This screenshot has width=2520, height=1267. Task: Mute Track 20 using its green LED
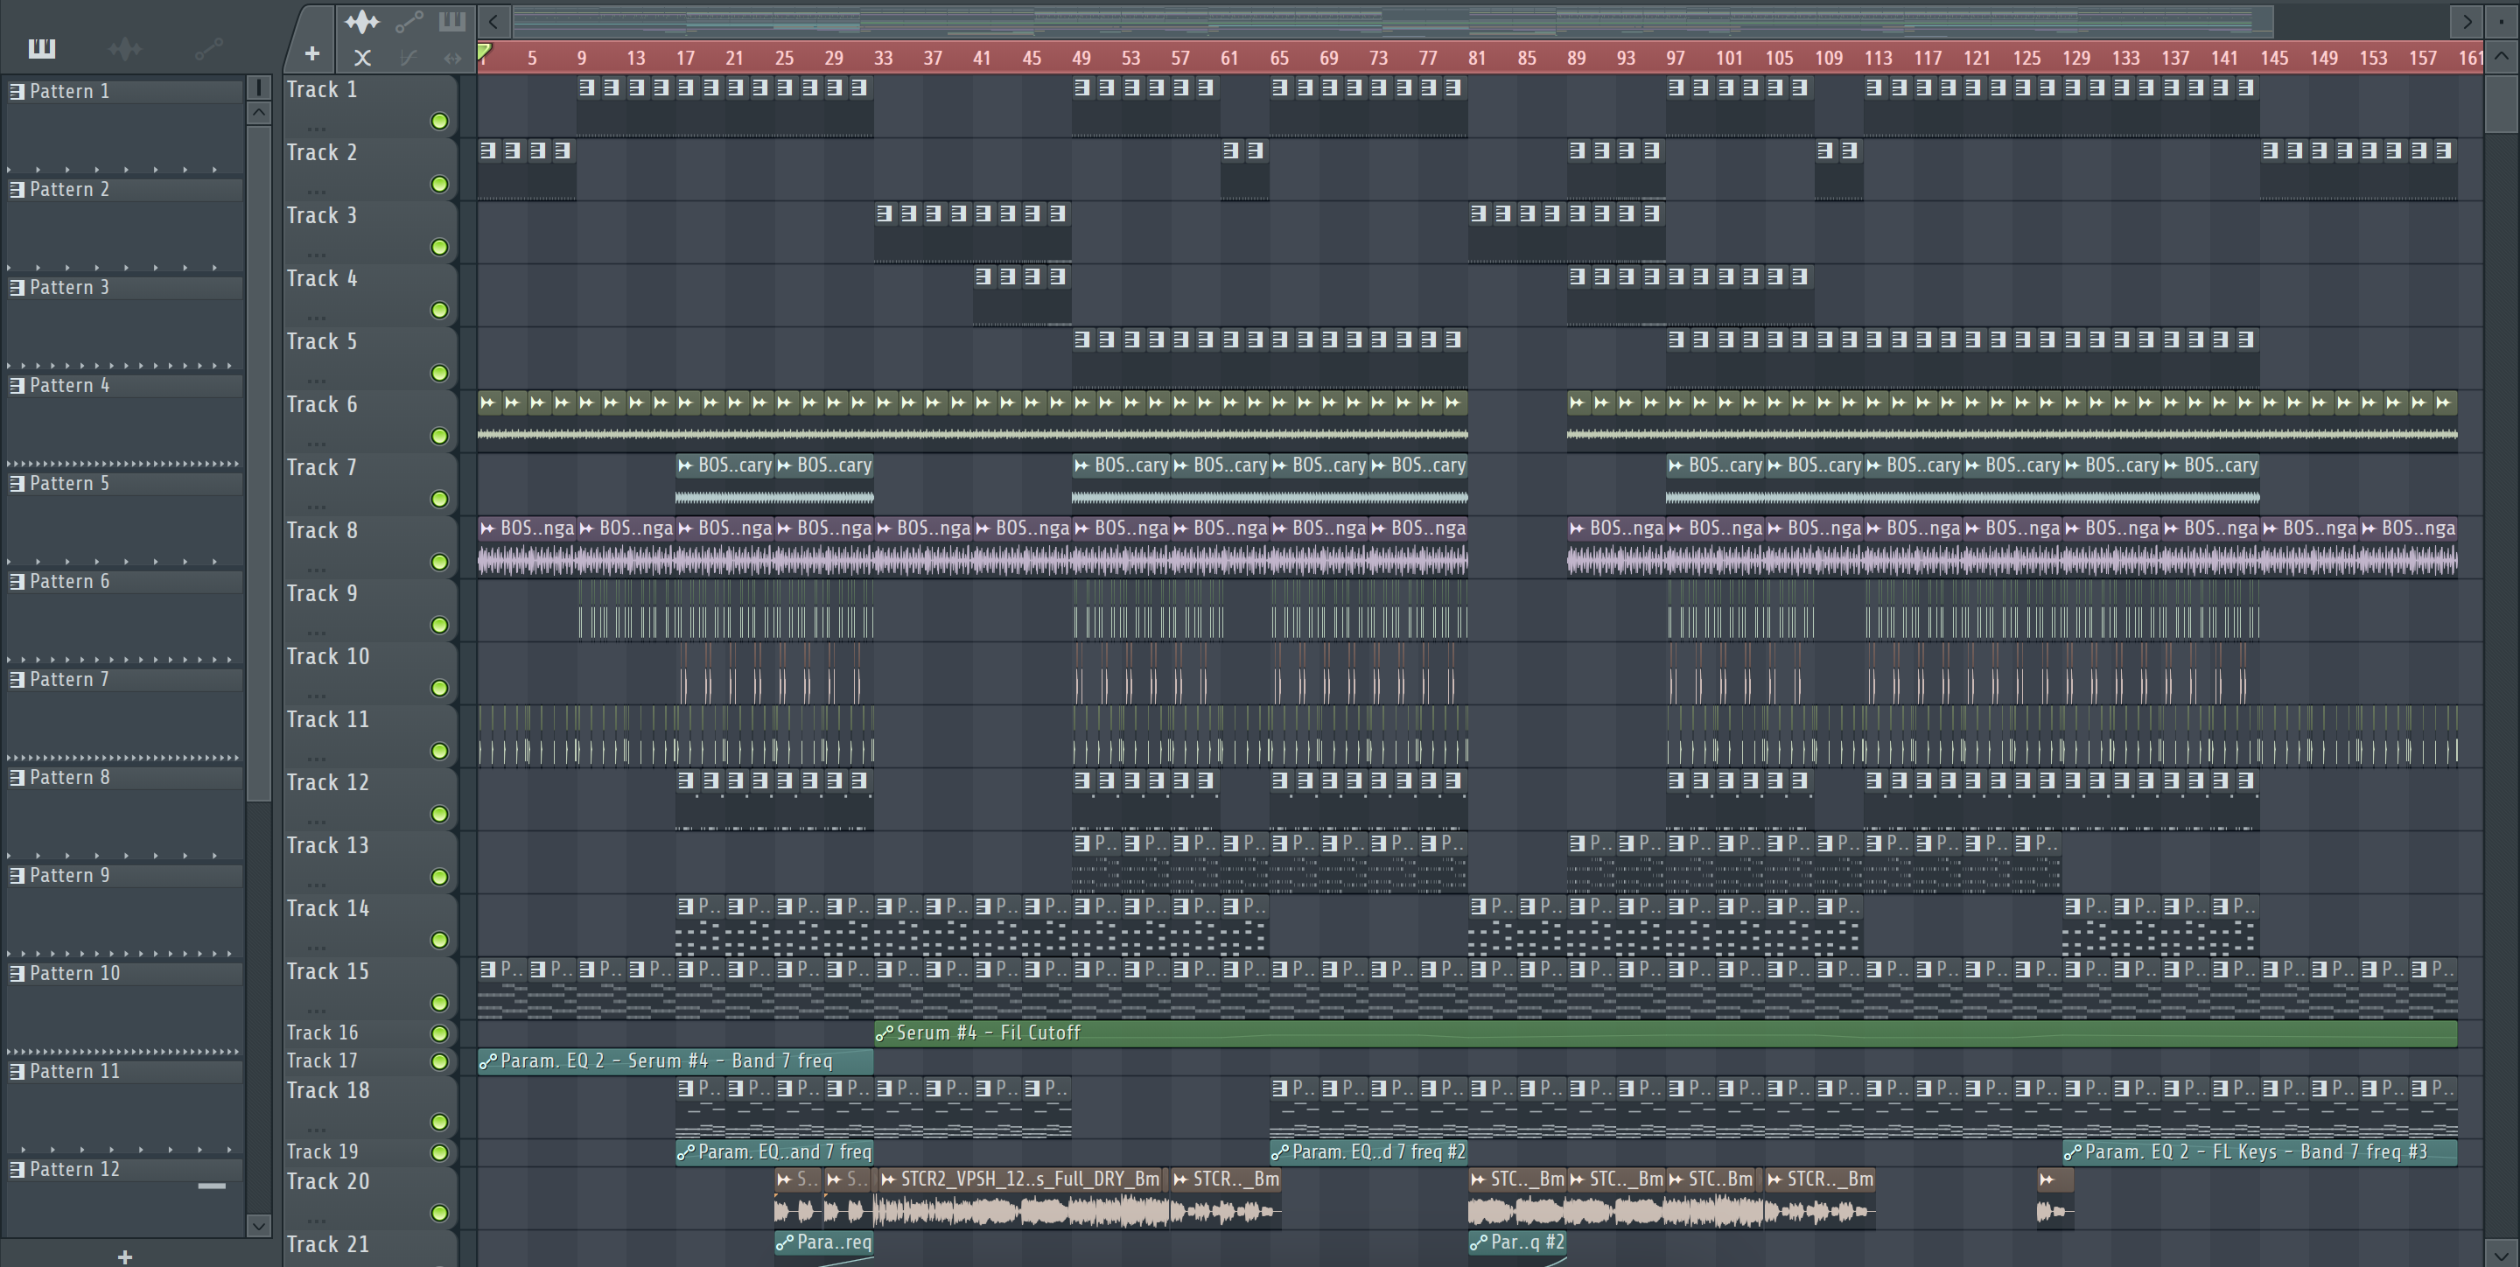click(x=439, y=1214)
